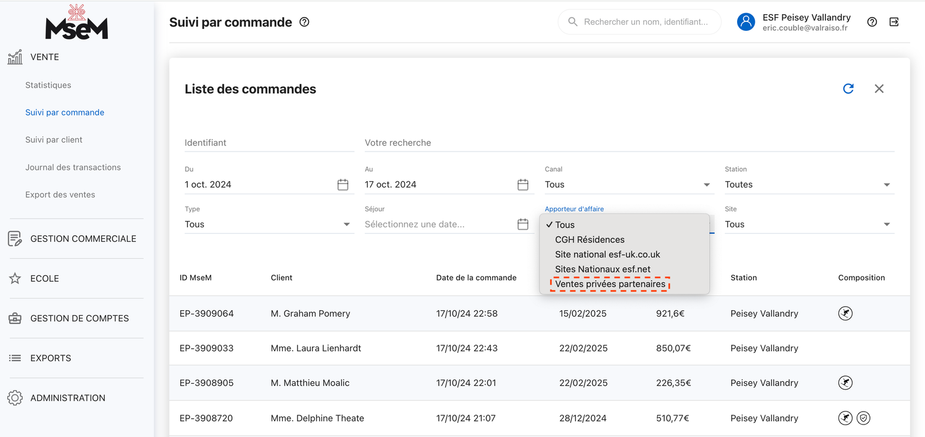Open help icon beside the account name
The image size is (925, 437).
click(872, 22)
